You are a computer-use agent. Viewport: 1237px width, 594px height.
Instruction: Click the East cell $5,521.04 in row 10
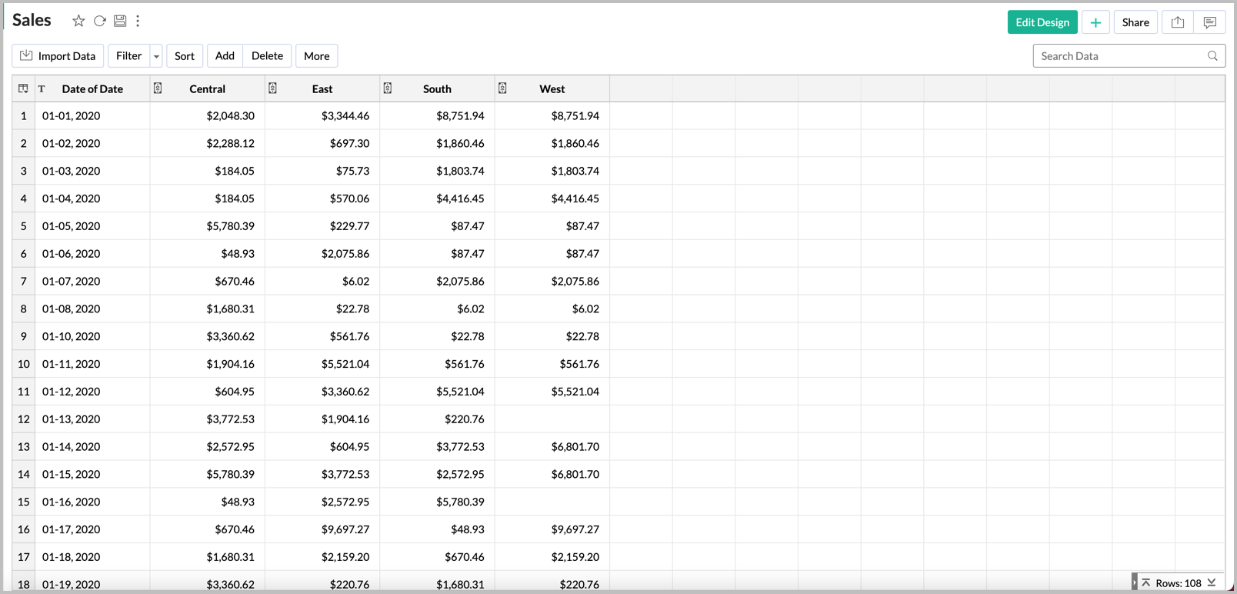322,364
